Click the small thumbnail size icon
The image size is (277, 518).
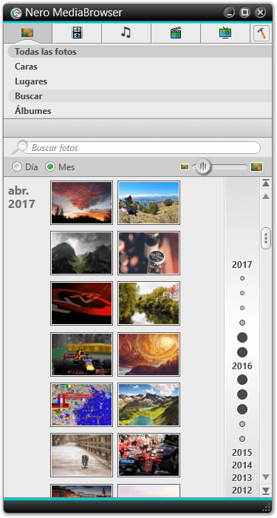tap(185, 166)
